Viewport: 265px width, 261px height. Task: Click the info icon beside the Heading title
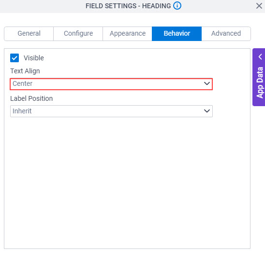[x=177, y=6]
